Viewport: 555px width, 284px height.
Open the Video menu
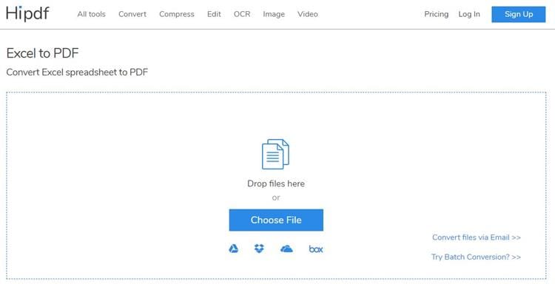click(308, 14)
